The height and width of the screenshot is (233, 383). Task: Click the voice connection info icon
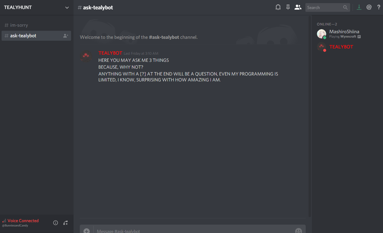coord(55,223)
